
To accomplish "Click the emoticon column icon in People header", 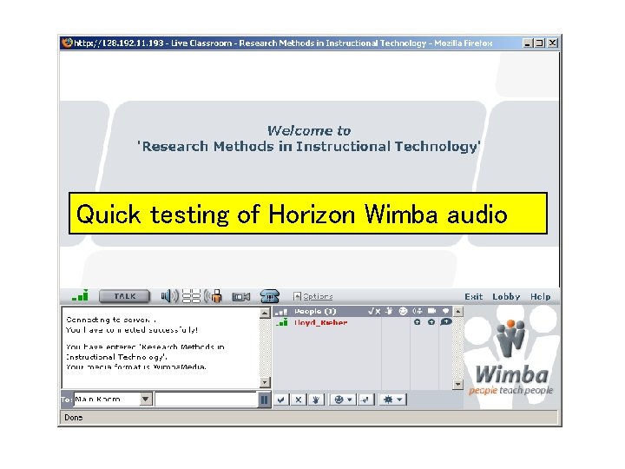I will (404, 311).
